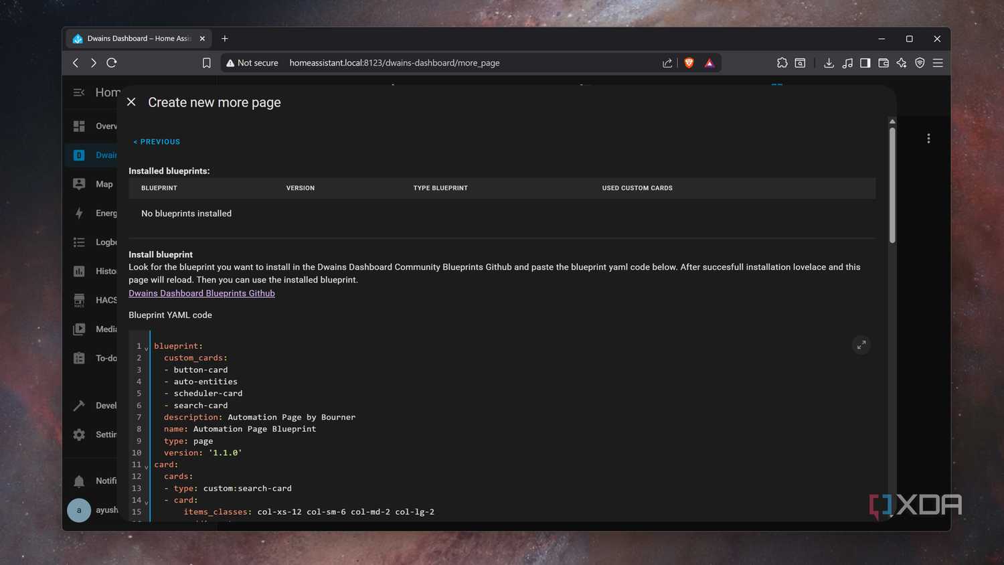This screenshot has width=1004, height=565.
Task: Open the Energy lightning bolt icon
Action: [79, 213]
